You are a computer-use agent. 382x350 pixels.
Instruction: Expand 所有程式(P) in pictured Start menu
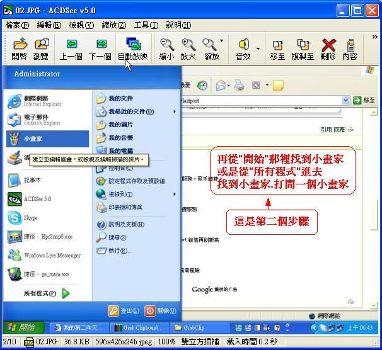click(x=47, y=293)
